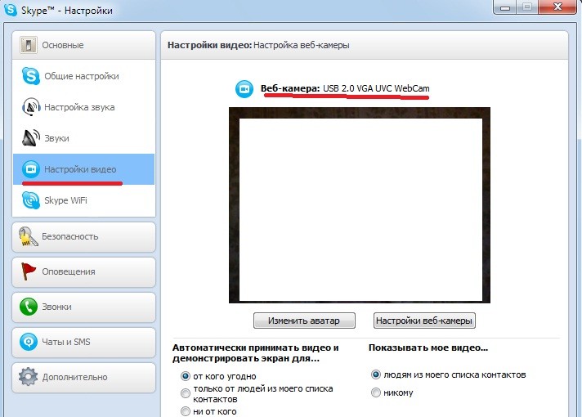Click the Чаты и SMS chat bubble icon
The height and width of the screenshot is (417, 582).
29,342
